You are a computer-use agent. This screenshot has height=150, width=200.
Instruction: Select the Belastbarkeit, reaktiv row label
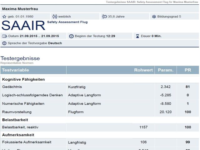20,127
